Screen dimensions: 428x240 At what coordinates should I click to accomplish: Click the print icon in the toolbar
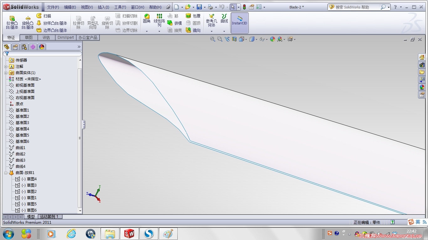click(x=211, y=7)
